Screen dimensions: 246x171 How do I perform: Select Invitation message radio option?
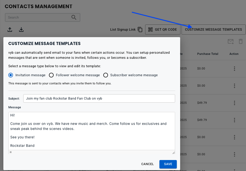tap(11, 75)
